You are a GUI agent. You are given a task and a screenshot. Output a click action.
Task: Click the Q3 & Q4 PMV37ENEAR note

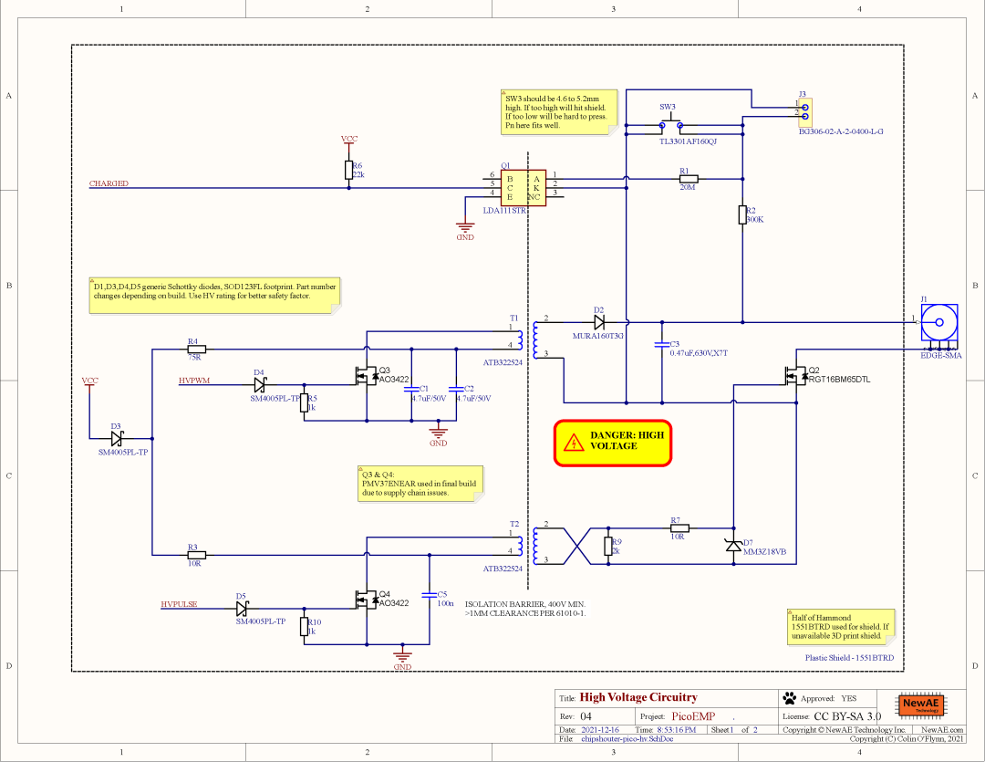[x=420, y=484]
